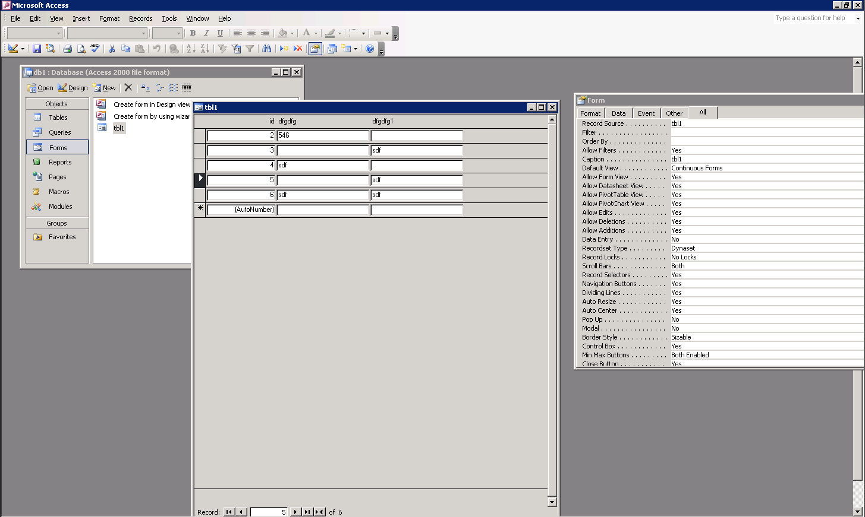This screenshot has height=517, width=865.
Task: Open the Records menu
Action: point(141,18)
